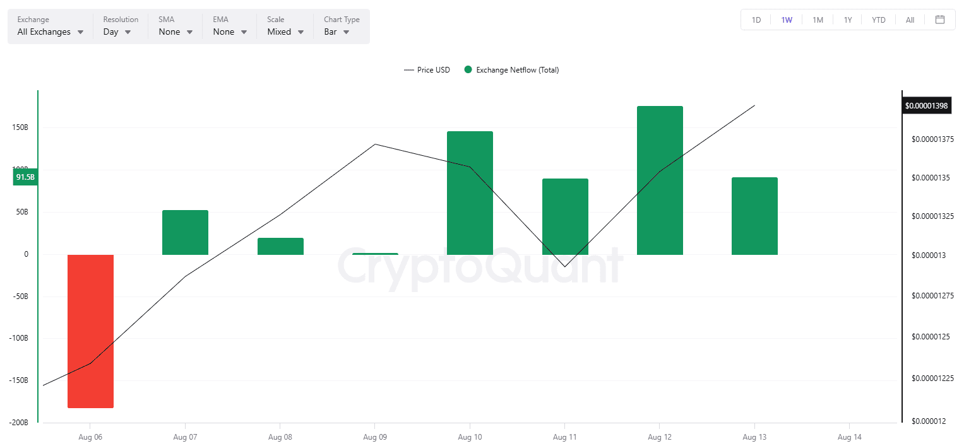Select the 1D time range
Screen dimensions: 964x446
coord(756,20)
